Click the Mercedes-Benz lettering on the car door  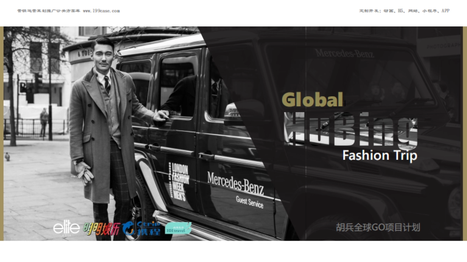pyautogui.click(x=235, y=183)
